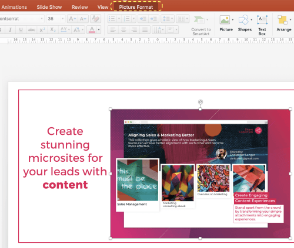Expand the Arrange dropdown arrow
The height and width of the screenshot is (248, 294).
pos(290,20)
